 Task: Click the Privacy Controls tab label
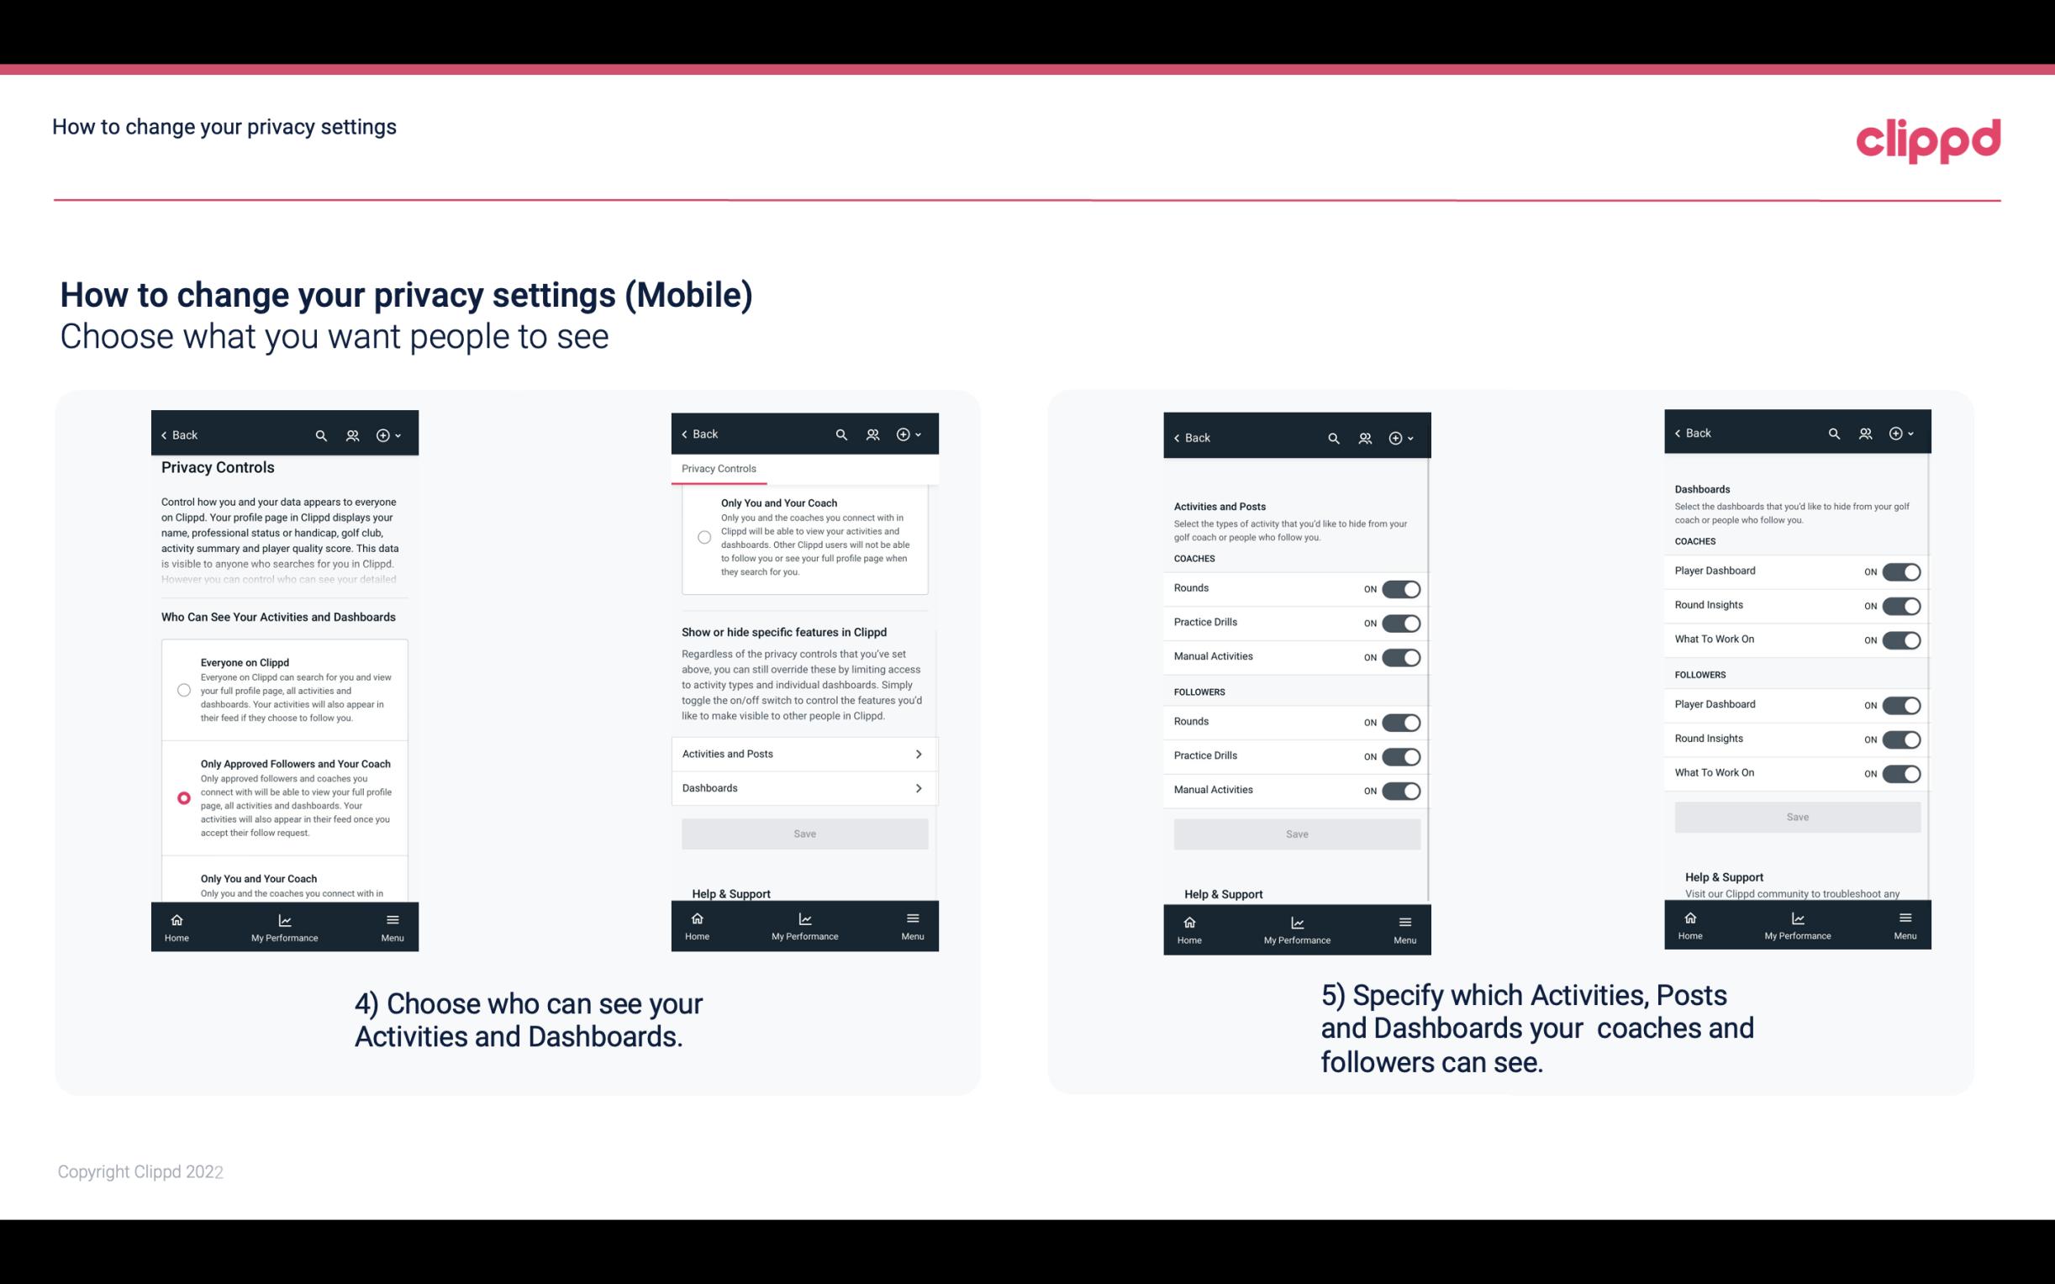(x=719, y=469)
